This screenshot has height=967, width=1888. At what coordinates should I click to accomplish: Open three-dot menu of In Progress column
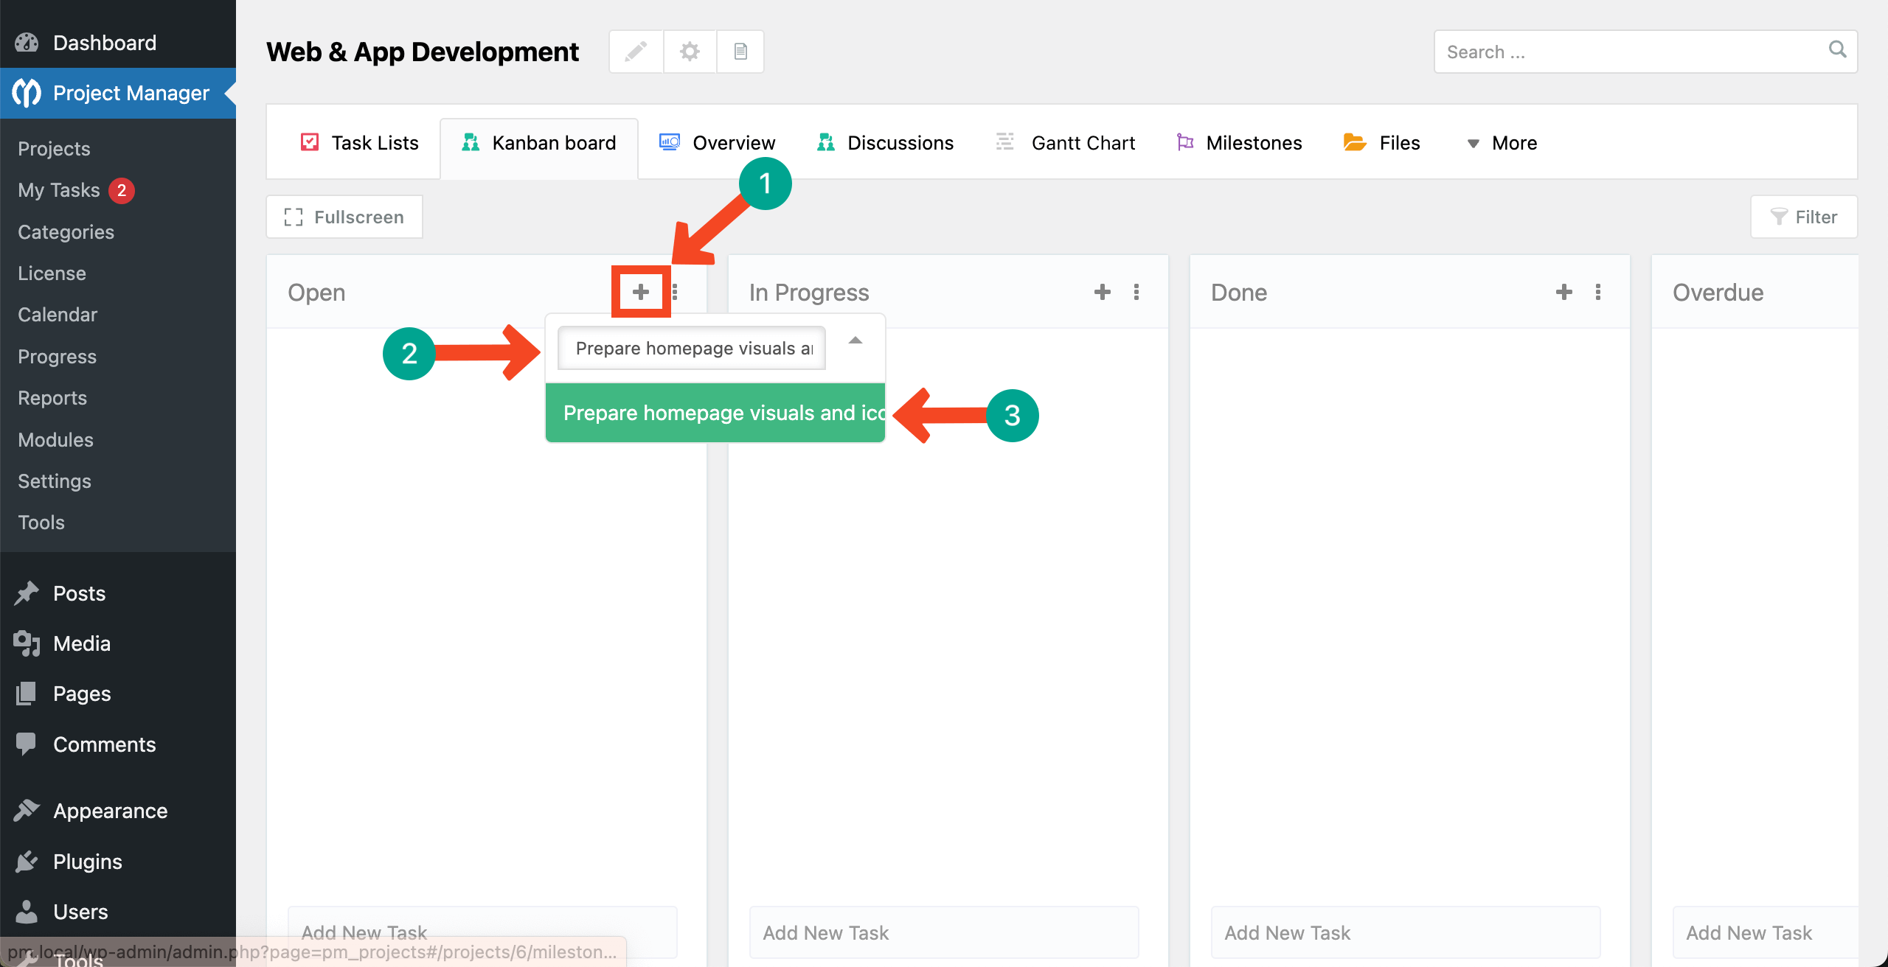tap(1136, 292)
